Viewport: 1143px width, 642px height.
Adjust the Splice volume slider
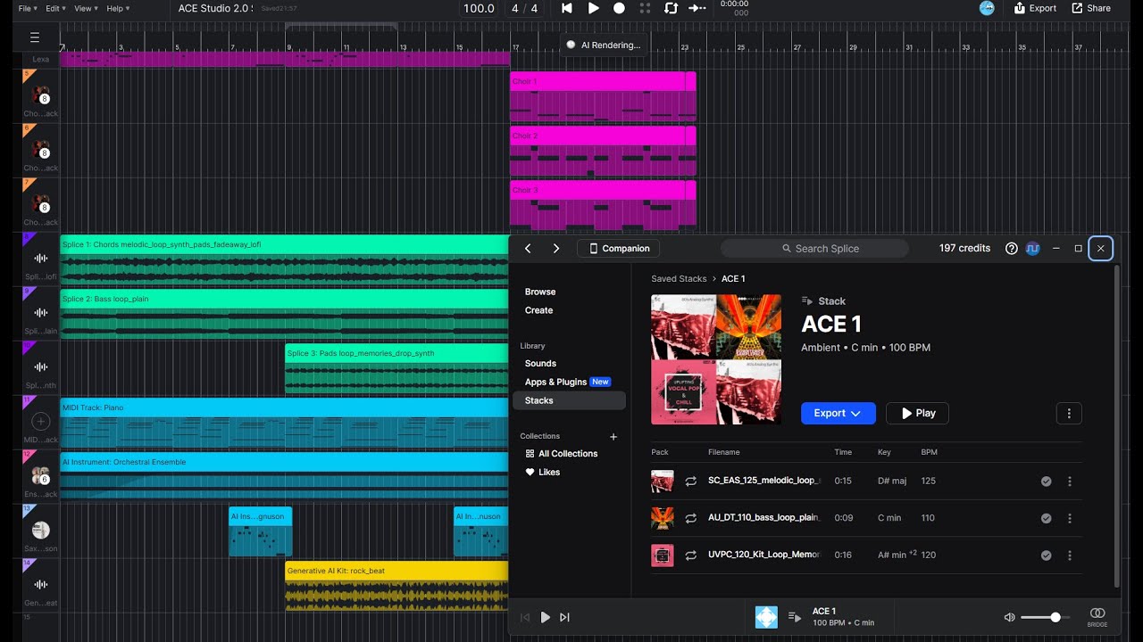click(x=1045, y=617)
